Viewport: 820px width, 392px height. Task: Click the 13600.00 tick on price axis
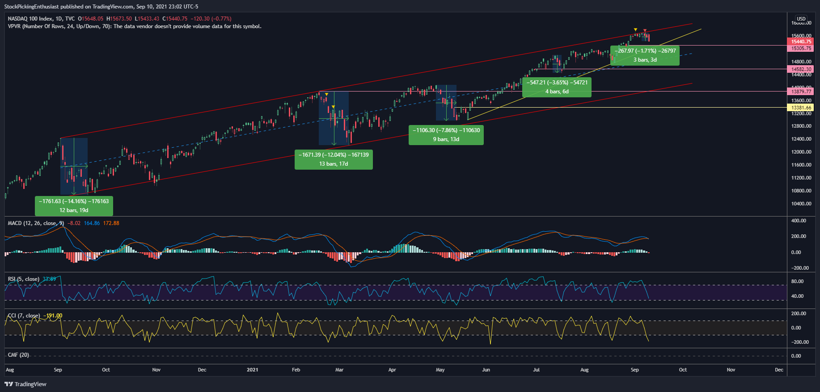[801, 100]
